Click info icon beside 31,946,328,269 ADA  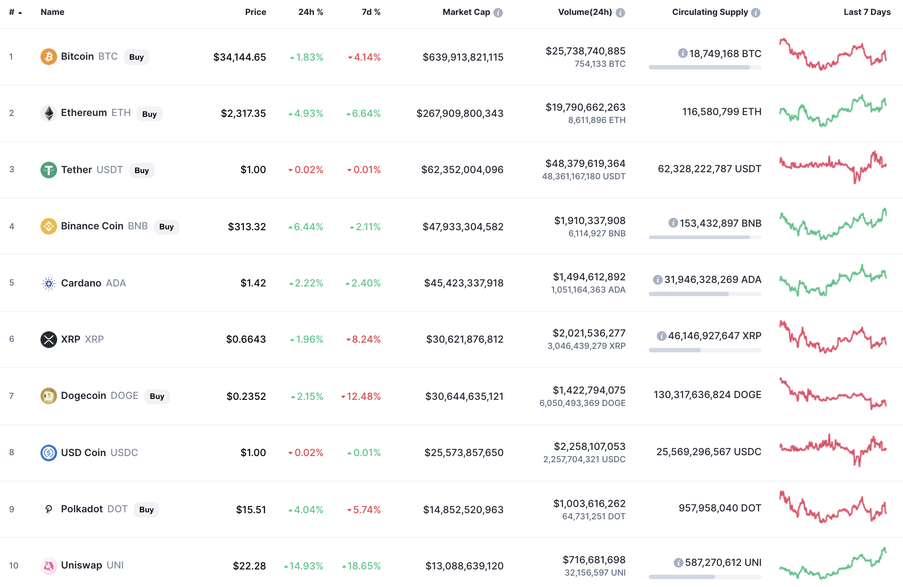658,279
